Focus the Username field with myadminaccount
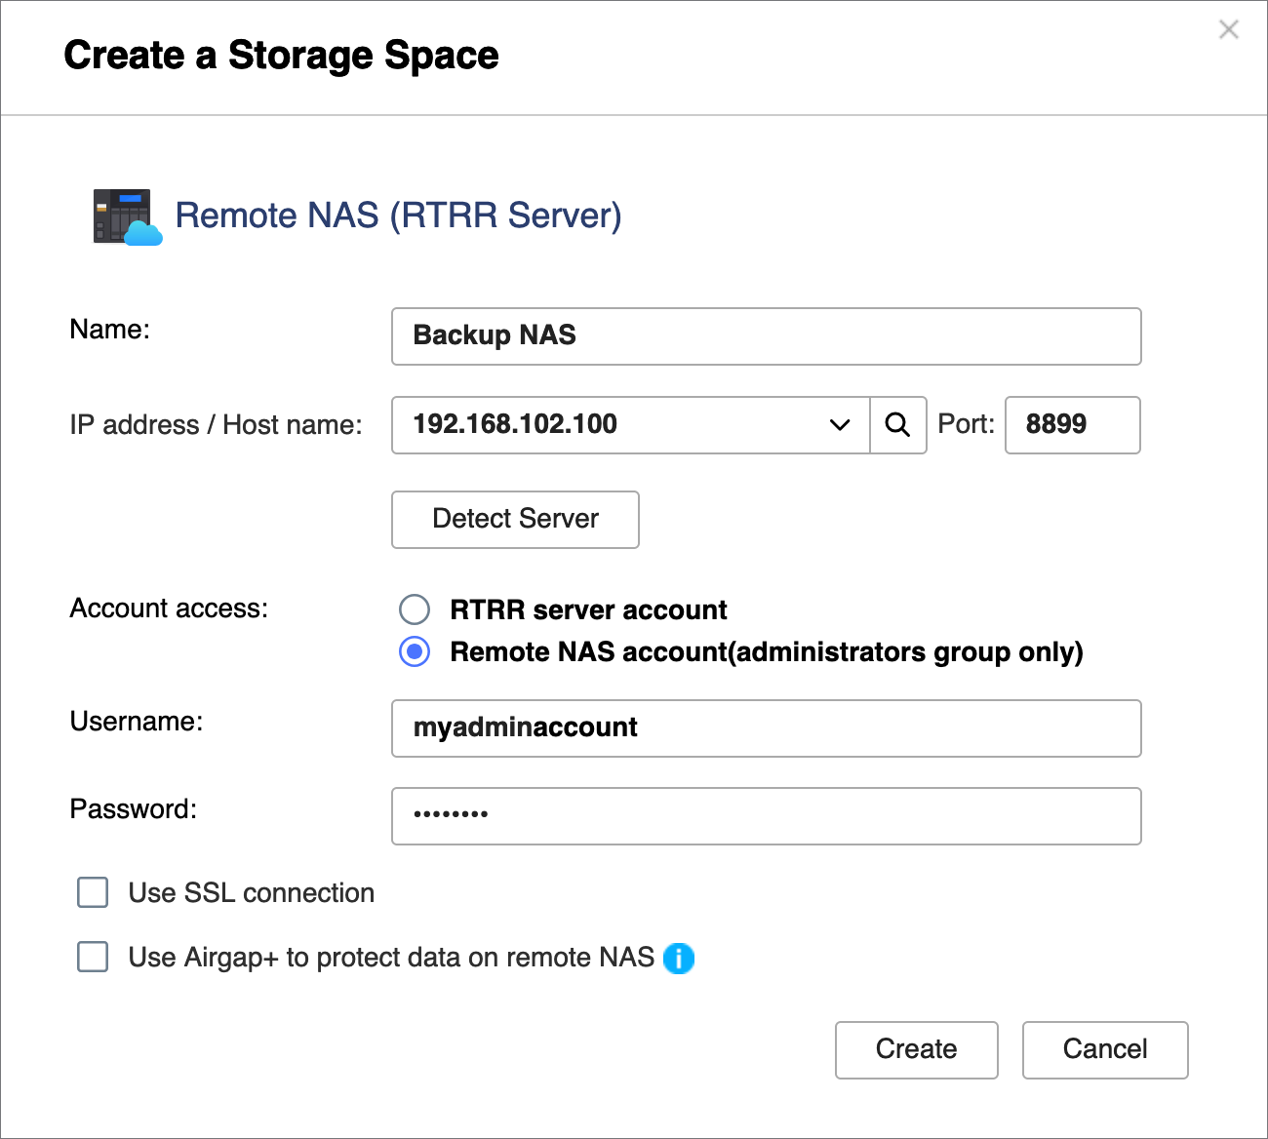 tap(766, 728)
